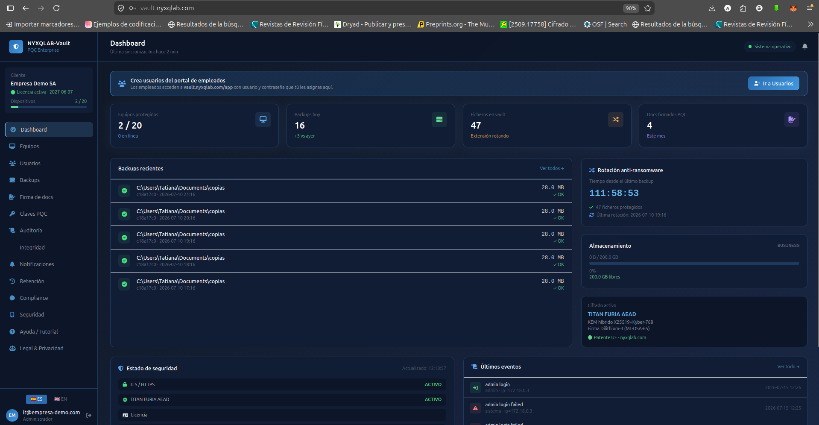Viewport: 819px width, 425px height.
Task: Click backup row dated 2026-07-10 20:16
Action: click(x=341, y=214)
